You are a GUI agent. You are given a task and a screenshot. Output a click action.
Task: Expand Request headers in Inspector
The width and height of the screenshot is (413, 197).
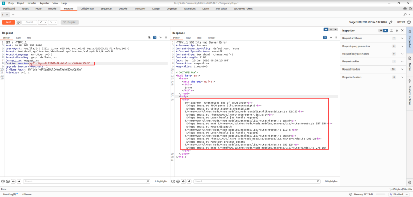[402, 69]
